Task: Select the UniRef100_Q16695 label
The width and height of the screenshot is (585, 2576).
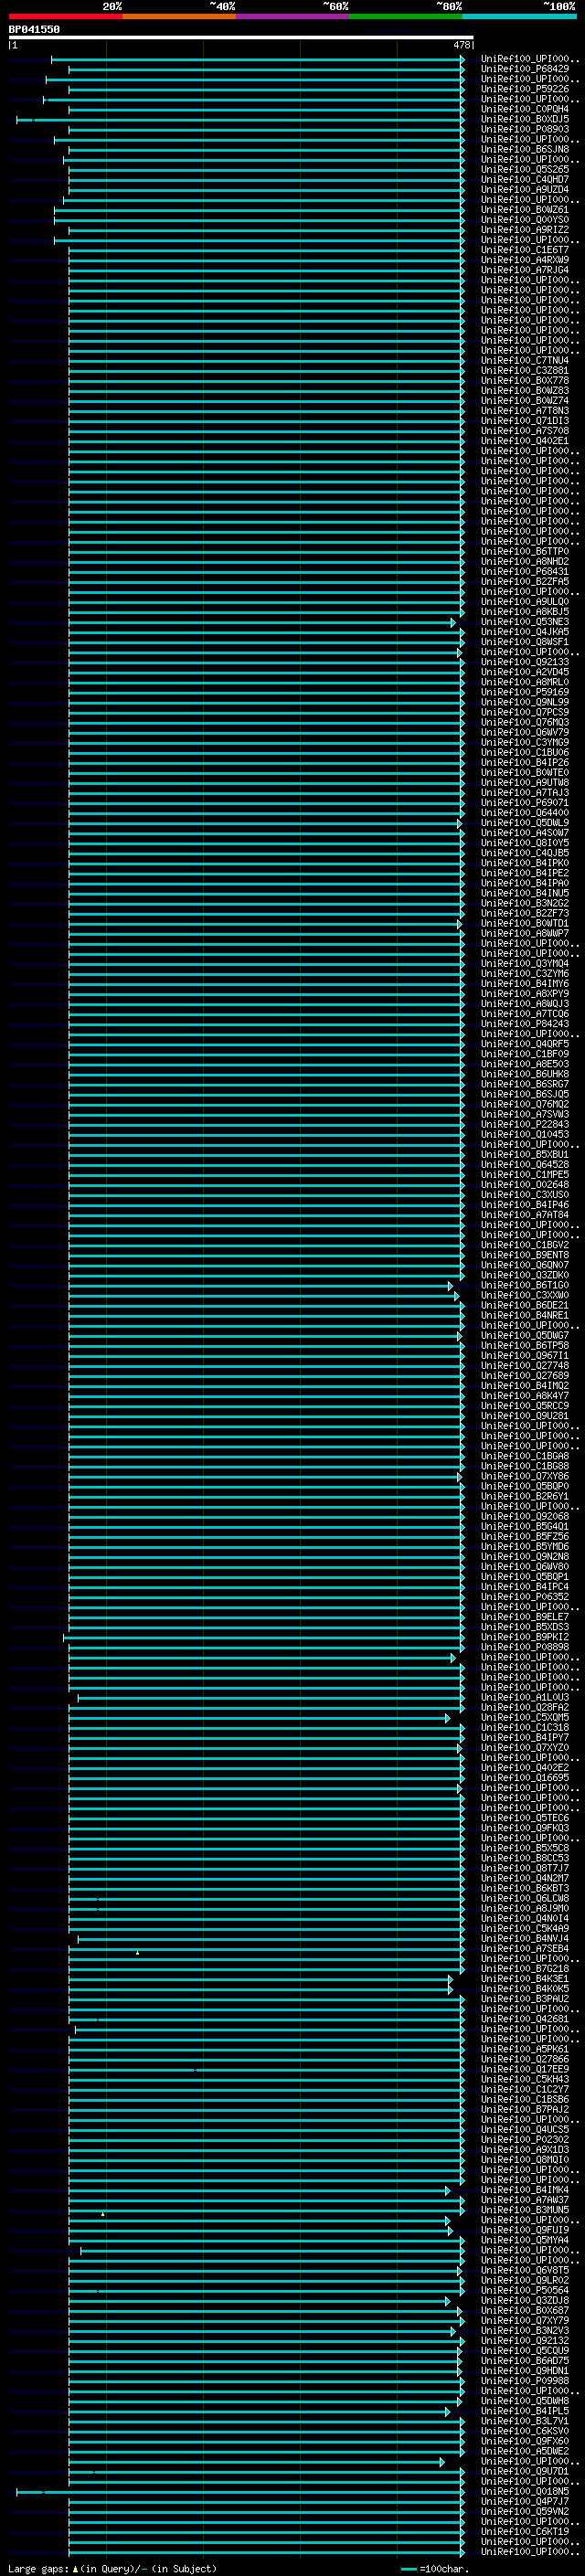Action: (525, 1777)
